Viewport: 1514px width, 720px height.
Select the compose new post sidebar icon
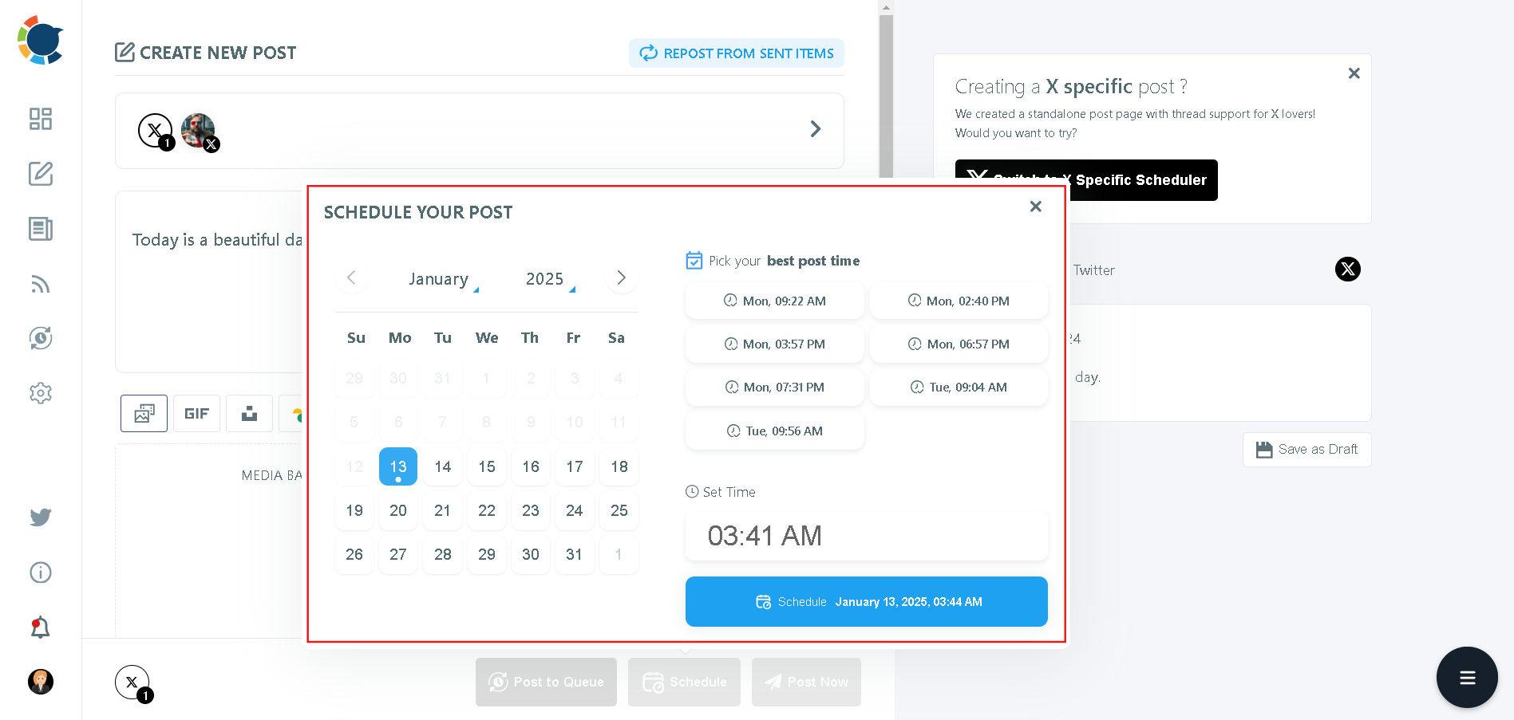click(41, 174)
